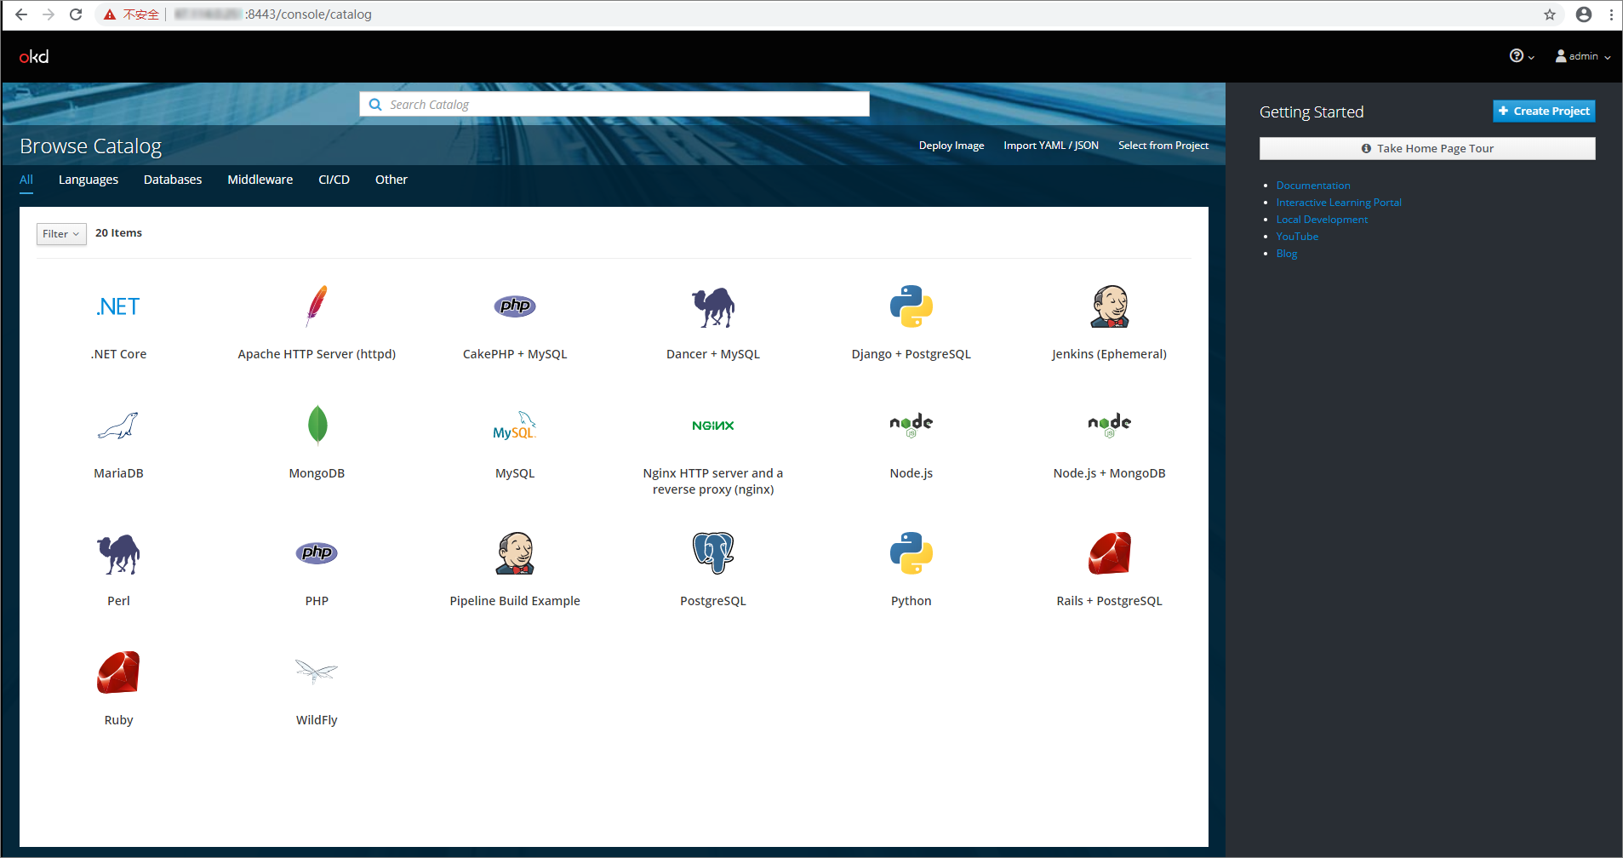Select the MariaDB database icon

coord(118,441)
